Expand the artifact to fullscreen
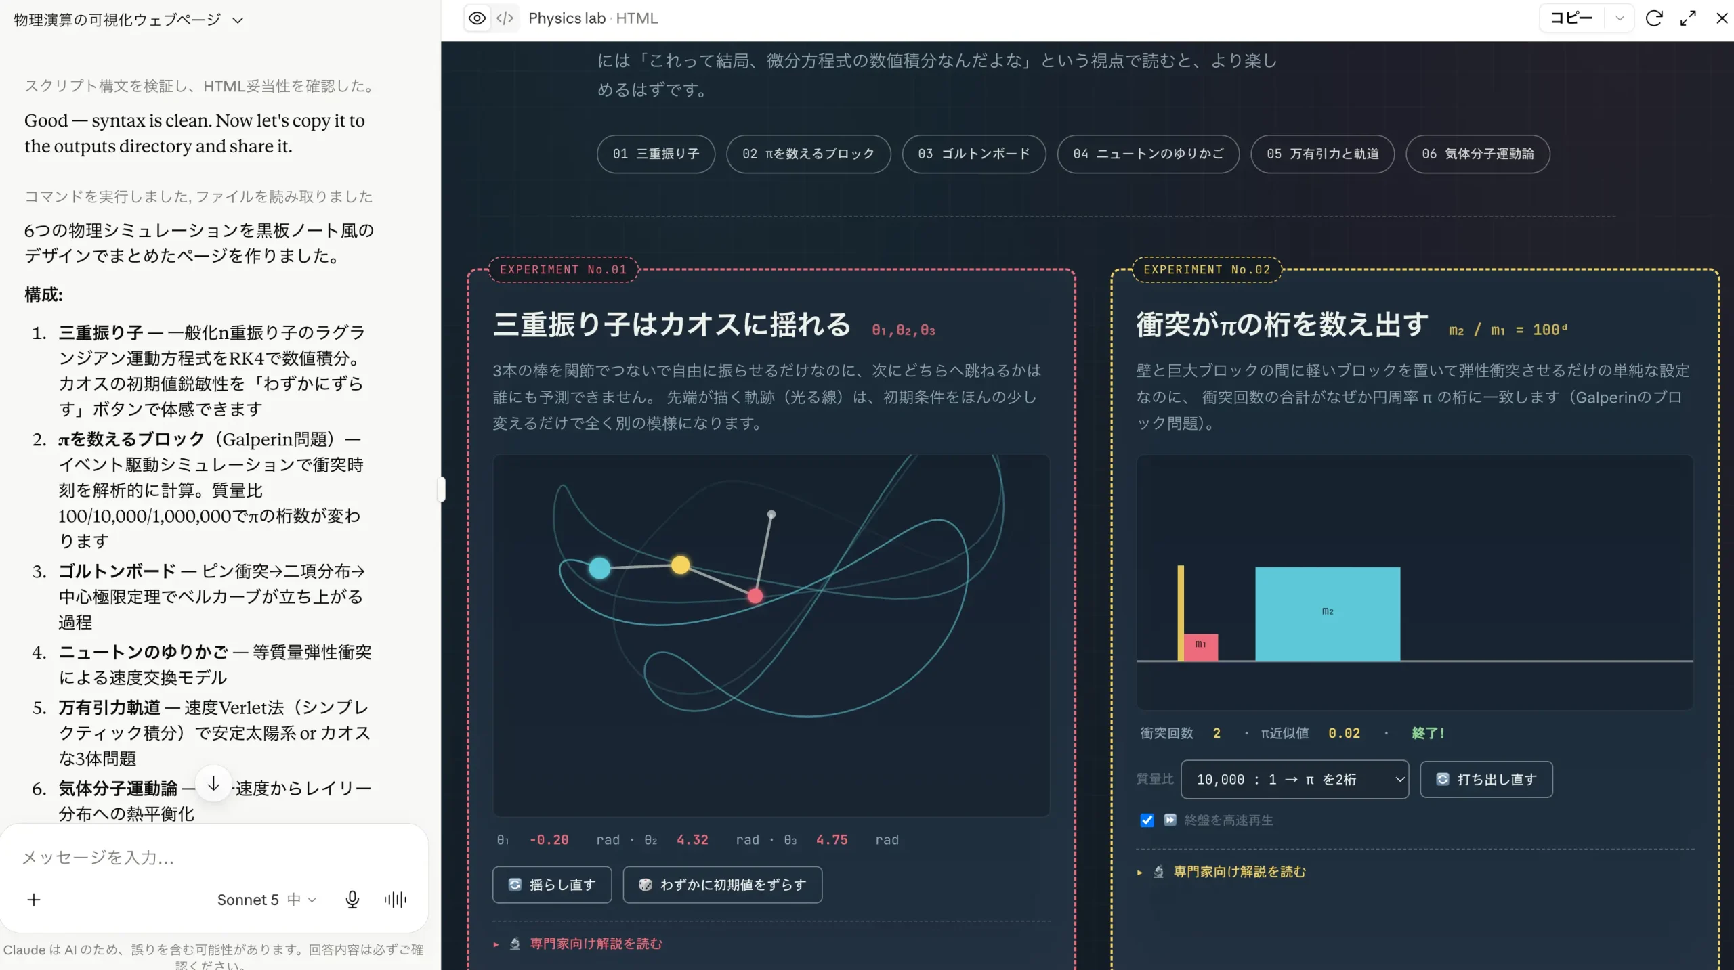 1688,18
